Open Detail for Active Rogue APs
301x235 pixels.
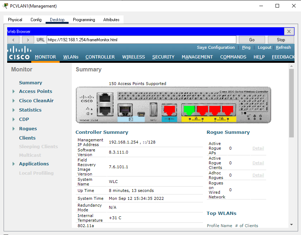tap(258, 148)
